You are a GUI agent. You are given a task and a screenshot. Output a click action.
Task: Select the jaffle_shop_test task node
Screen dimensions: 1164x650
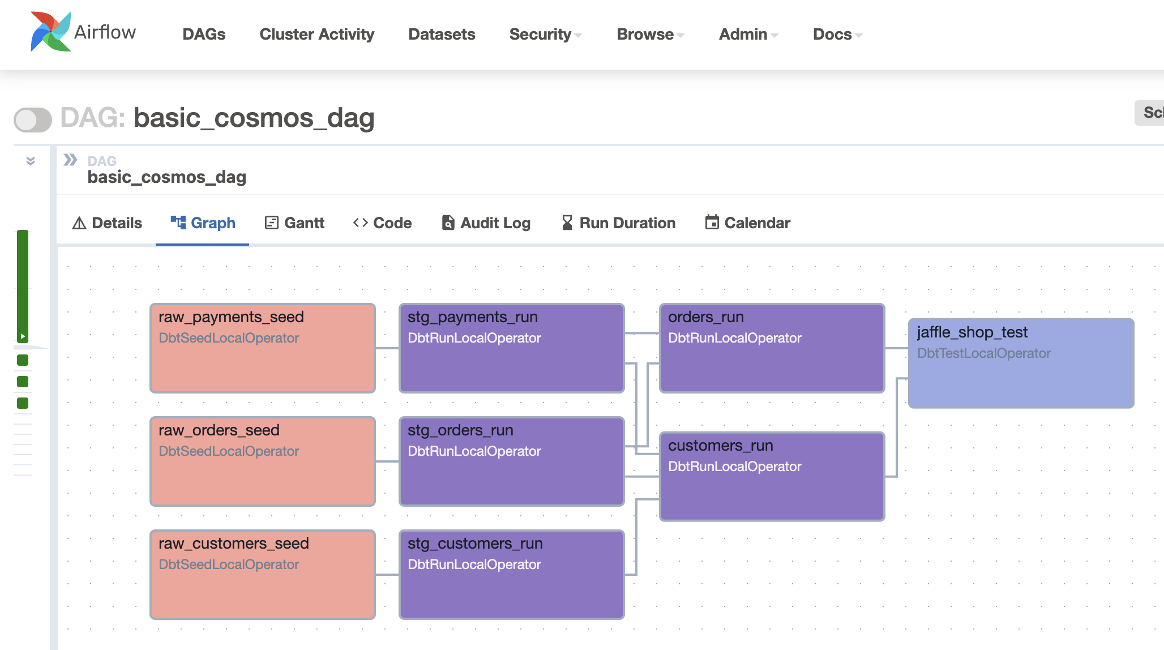point(1020,363)
